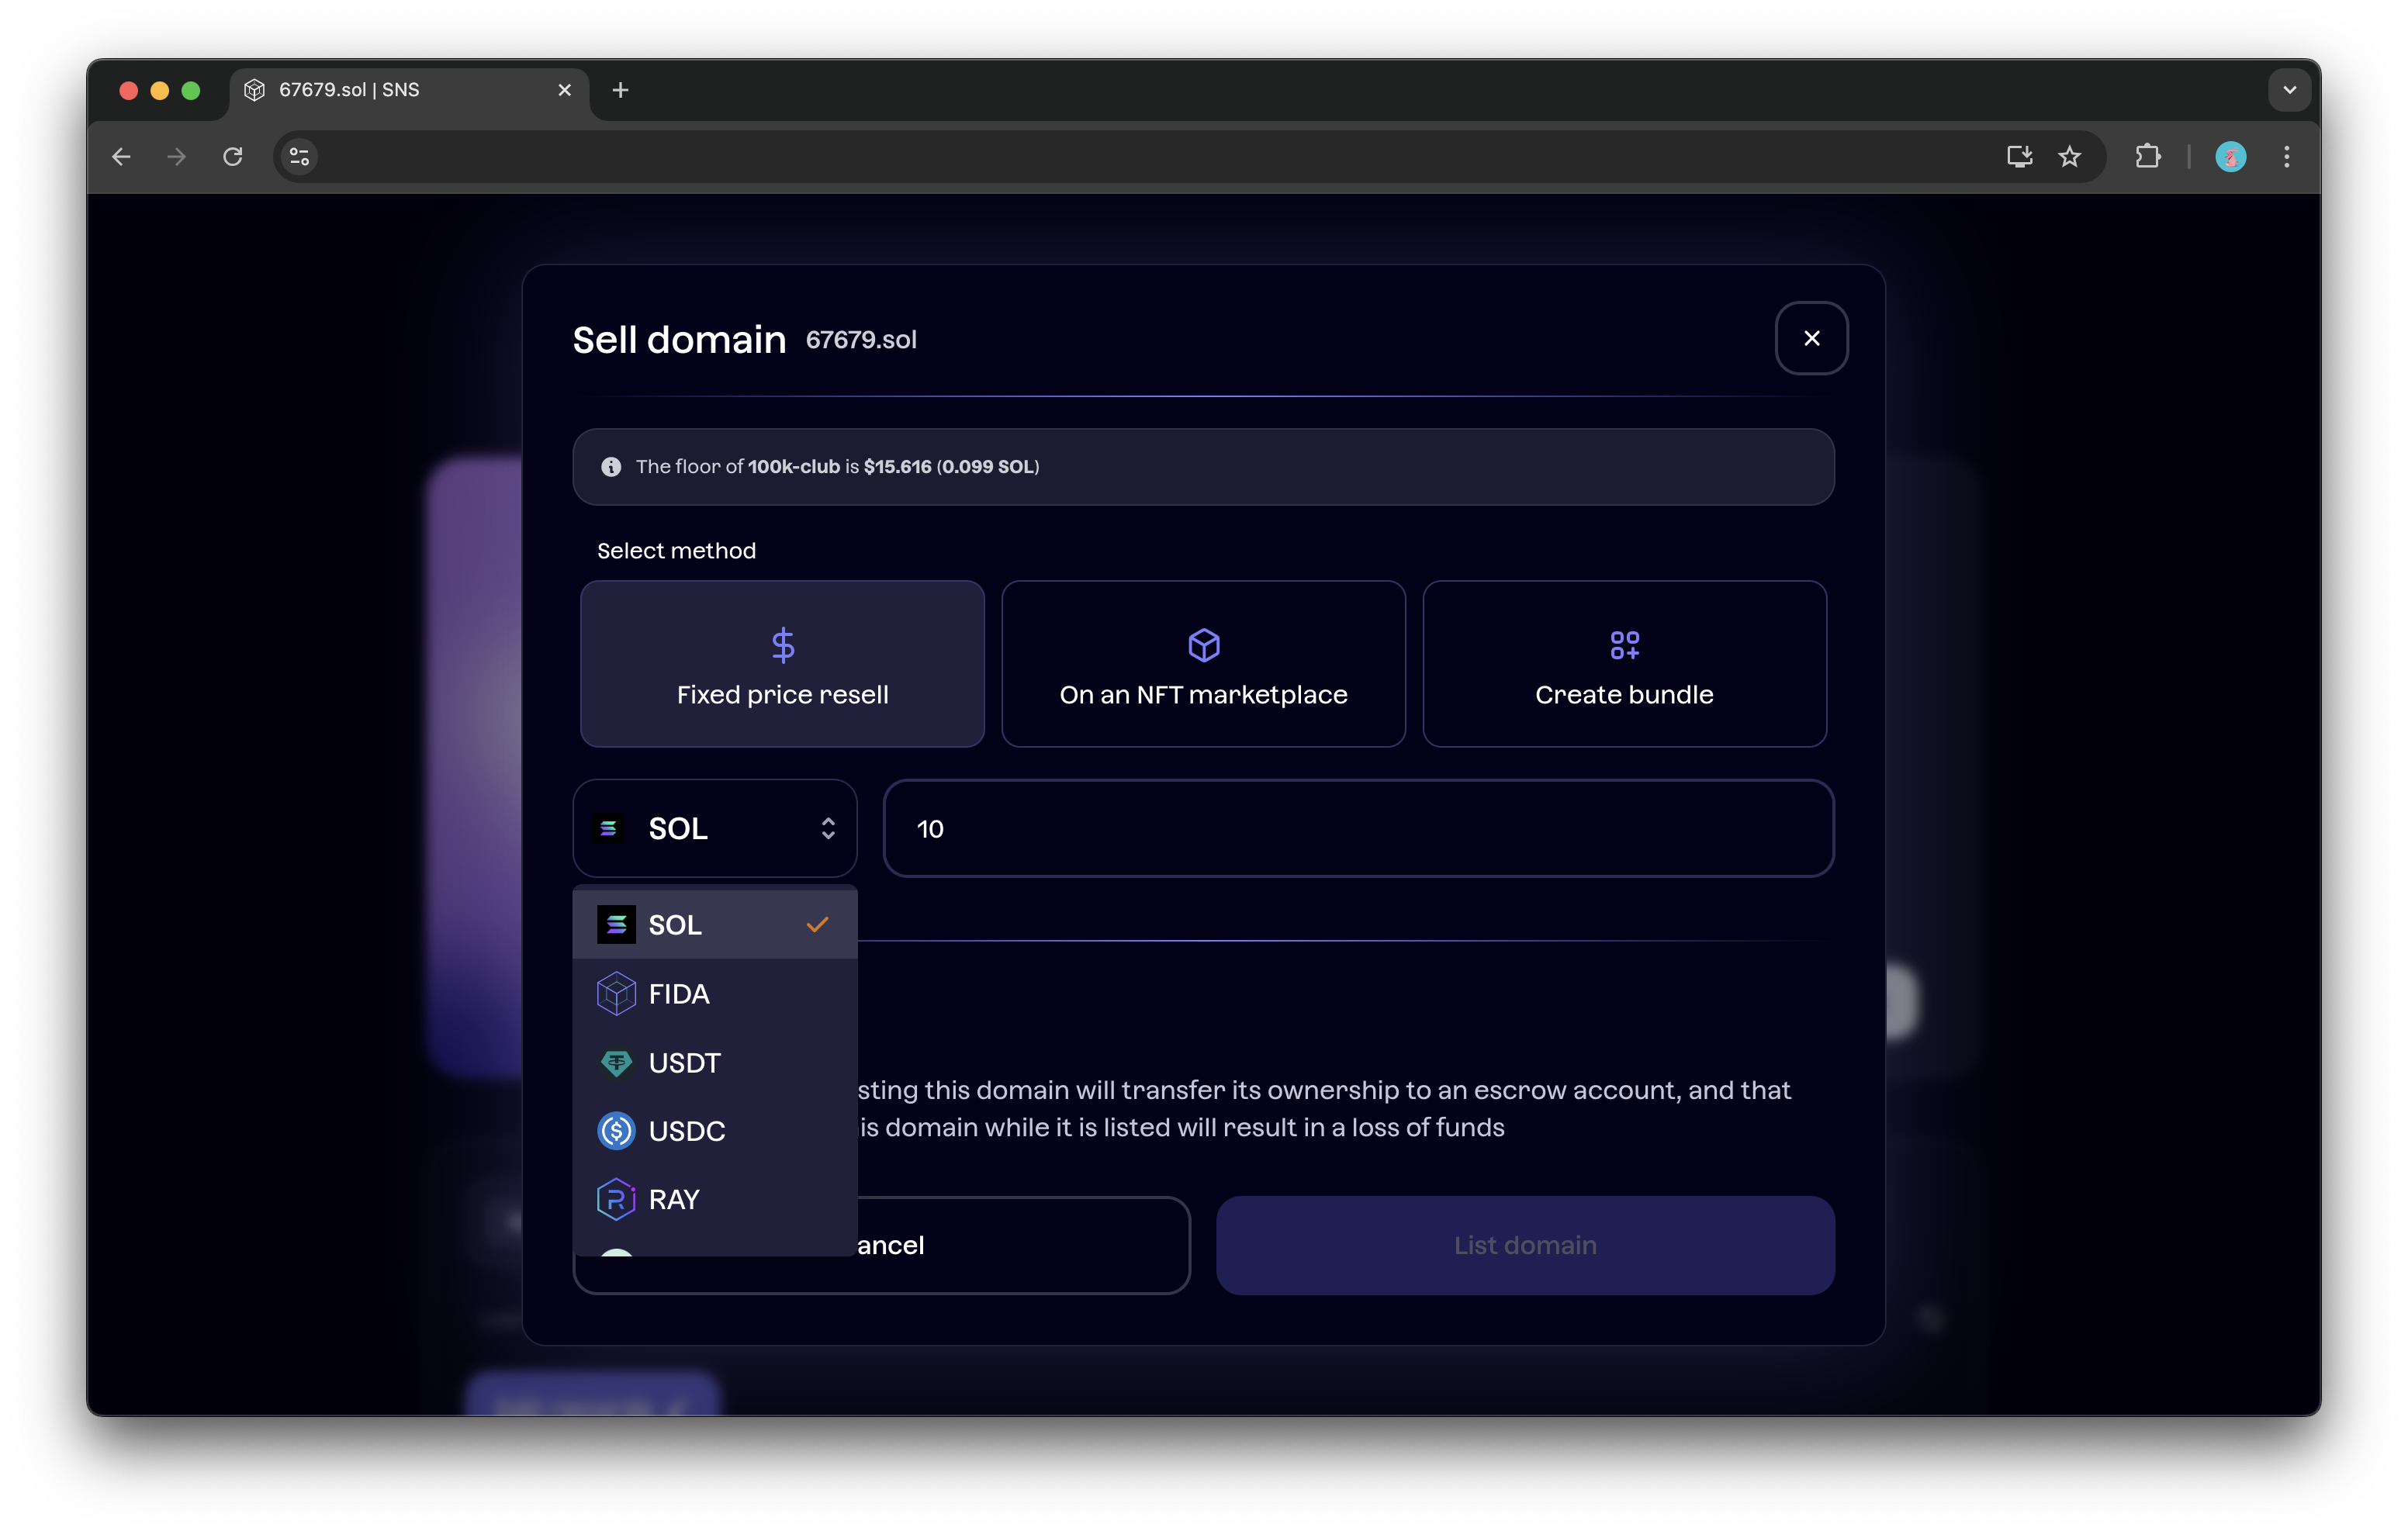Screen dimensions: 2408x1531
Task: Collapse the SOL currency dropdown
Action: (x=714, y=829)
